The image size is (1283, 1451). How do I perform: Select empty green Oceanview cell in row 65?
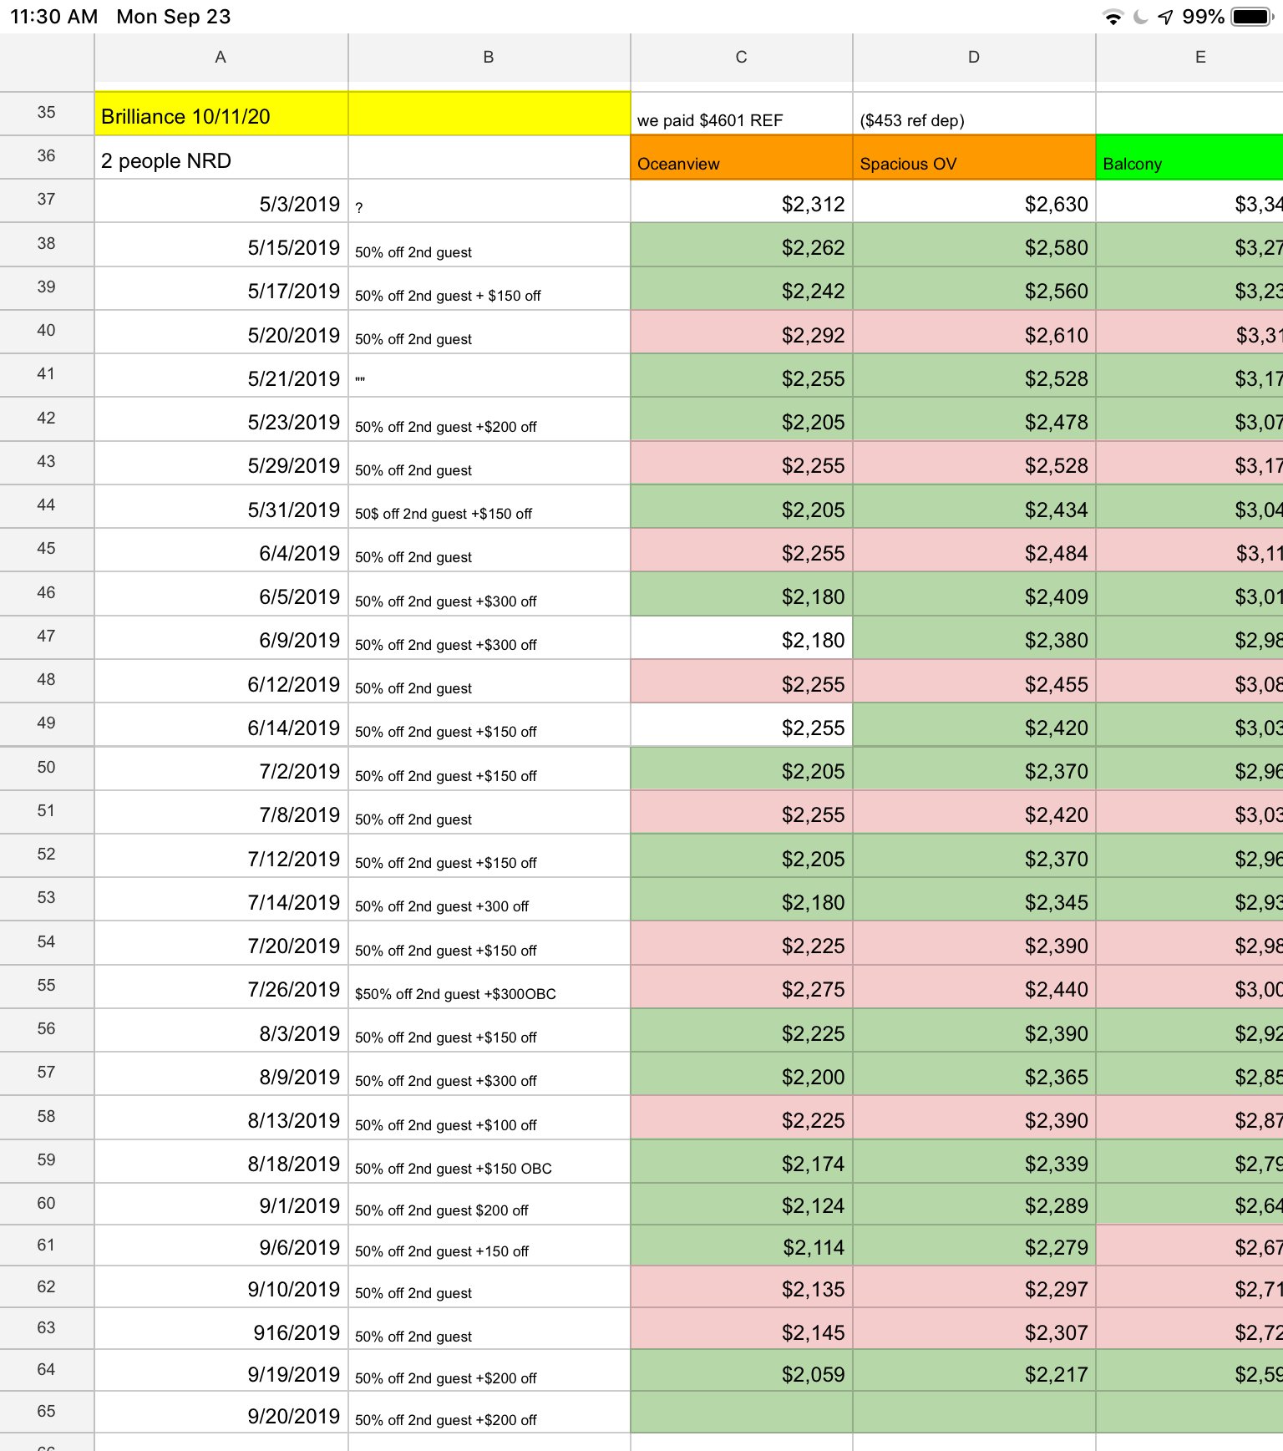tap(742, 1412)
